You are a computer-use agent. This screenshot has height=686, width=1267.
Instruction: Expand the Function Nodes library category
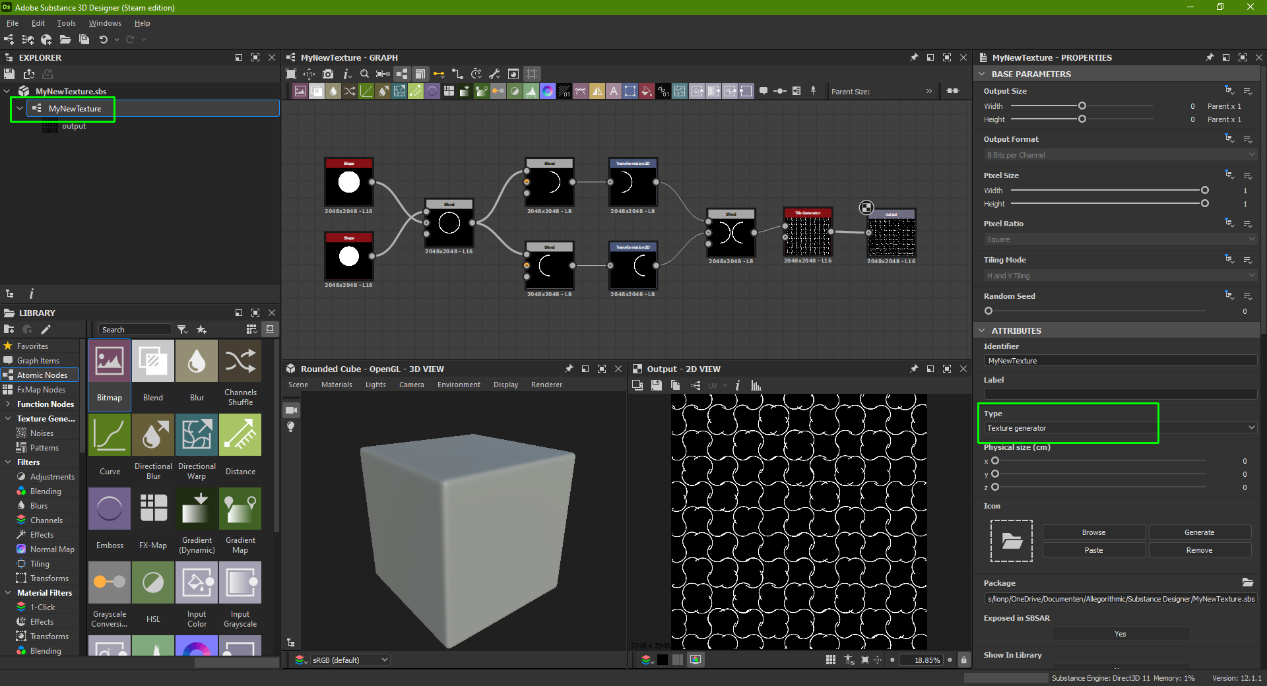click(7, 404)
